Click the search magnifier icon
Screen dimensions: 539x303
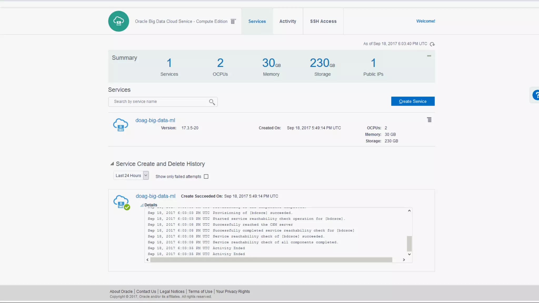212,102
